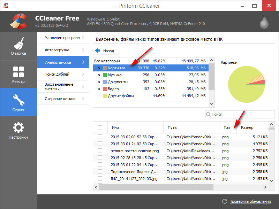Click the pie chart for Картинки
Screen dimensions: 279x209
pyautogui.click(x=247, y=84)
